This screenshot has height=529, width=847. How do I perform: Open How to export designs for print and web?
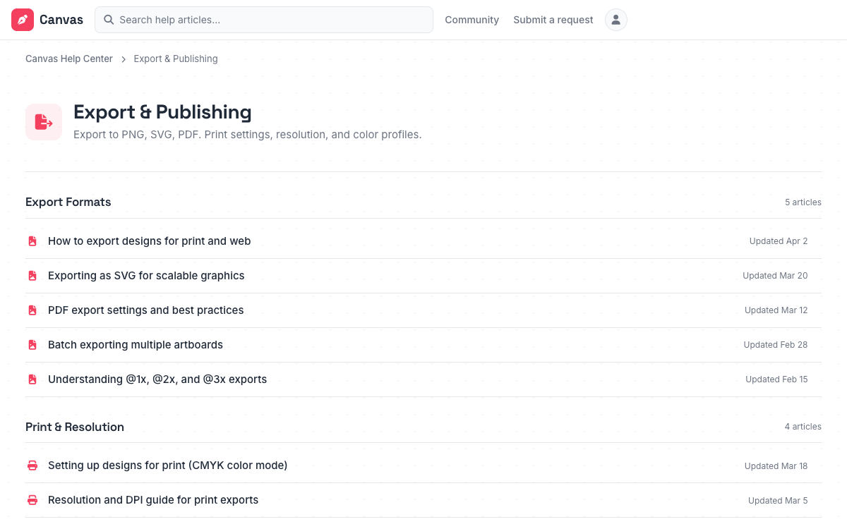click(x=149, y=241)
